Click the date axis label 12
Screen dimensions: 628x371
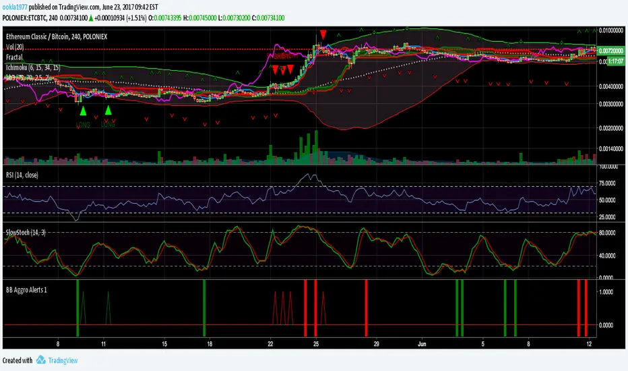pyautogui.click(x=589, y=344)
